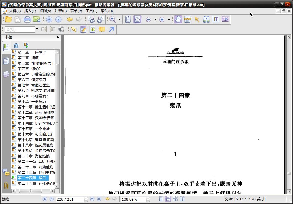Select bookmark 第二十五章

click(36, 183)
